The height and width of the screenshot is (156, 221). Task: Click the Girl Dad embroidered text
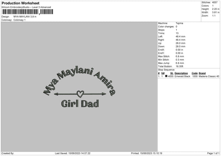click(80, 104)
